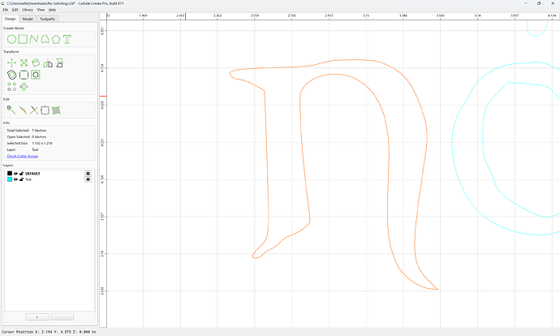Image resolution: width=560 pixels, height=336 pixels.
Task: Open the Help menu
Action: click(52, 10)
